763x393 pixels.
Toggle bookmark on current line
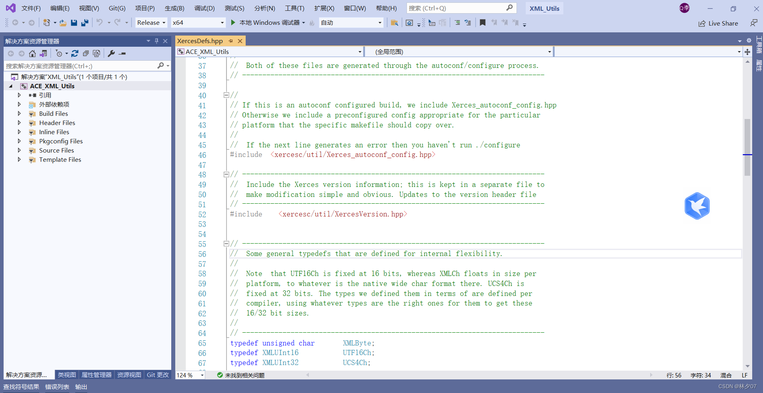[483, 23]
